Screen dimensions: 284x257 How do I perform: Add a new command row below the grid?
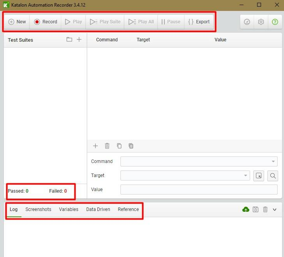click(x=95, y=146)
